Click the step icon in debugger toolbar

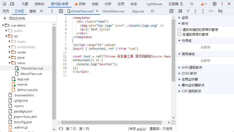coord(211,11)
